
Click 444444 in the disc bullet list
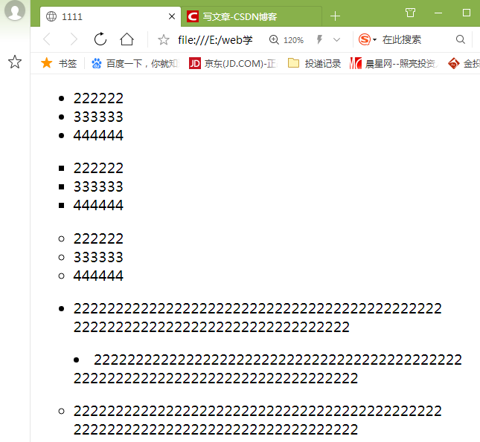tap(98, 135)
